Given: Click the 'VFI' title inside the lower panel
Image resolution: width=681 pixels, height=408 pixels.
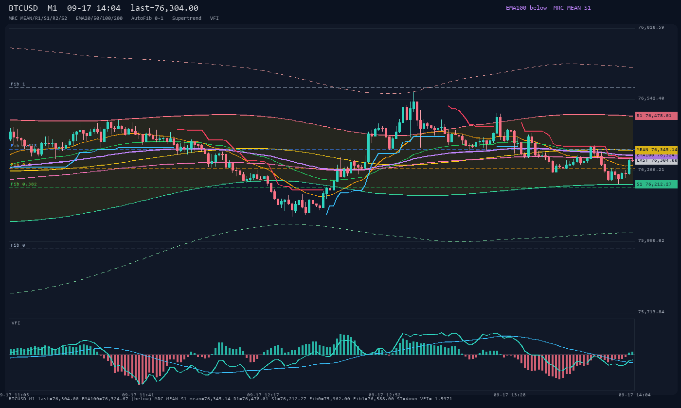Looking at the screenshot, I should point(16,323).
